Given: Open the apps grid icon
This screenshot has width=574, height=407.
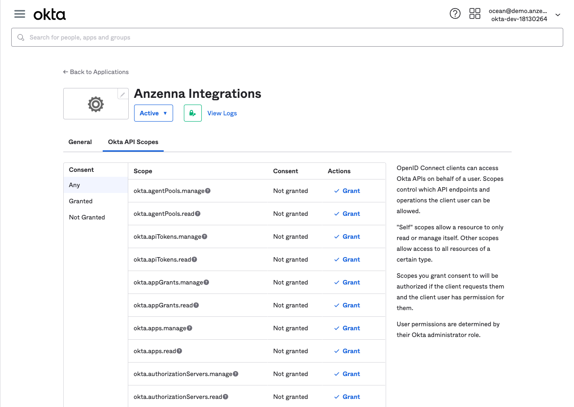Looking at the screenshot, I should [474, 14].
